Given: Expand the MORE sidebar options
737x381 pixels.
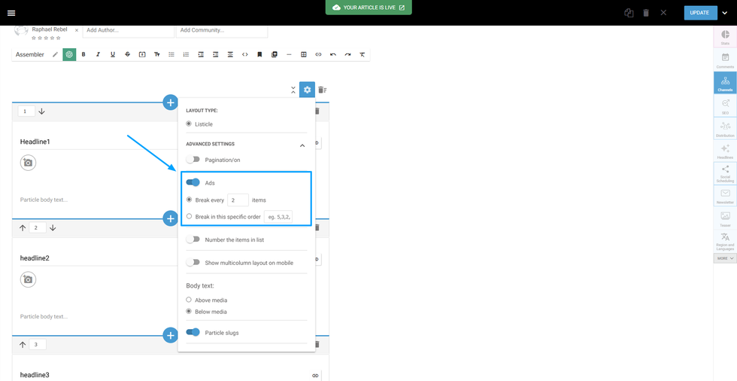Looking at the screenshot, I should (725, 258).
